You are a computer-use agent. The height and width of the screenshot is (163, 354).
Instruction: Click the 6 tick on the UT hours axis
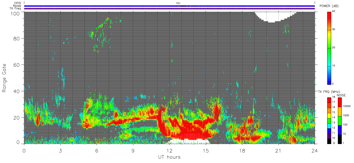point(97,151)
